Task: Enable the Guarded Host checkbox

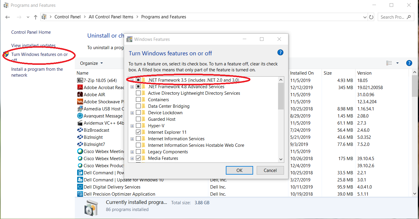Action: [x=138, y=119]
